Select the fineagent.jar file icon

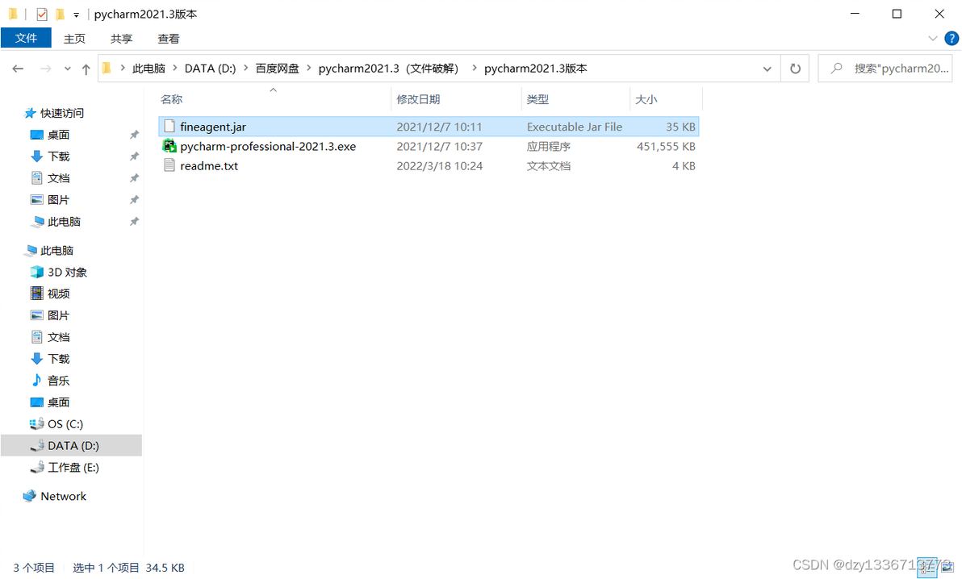[x=169, y=127]
